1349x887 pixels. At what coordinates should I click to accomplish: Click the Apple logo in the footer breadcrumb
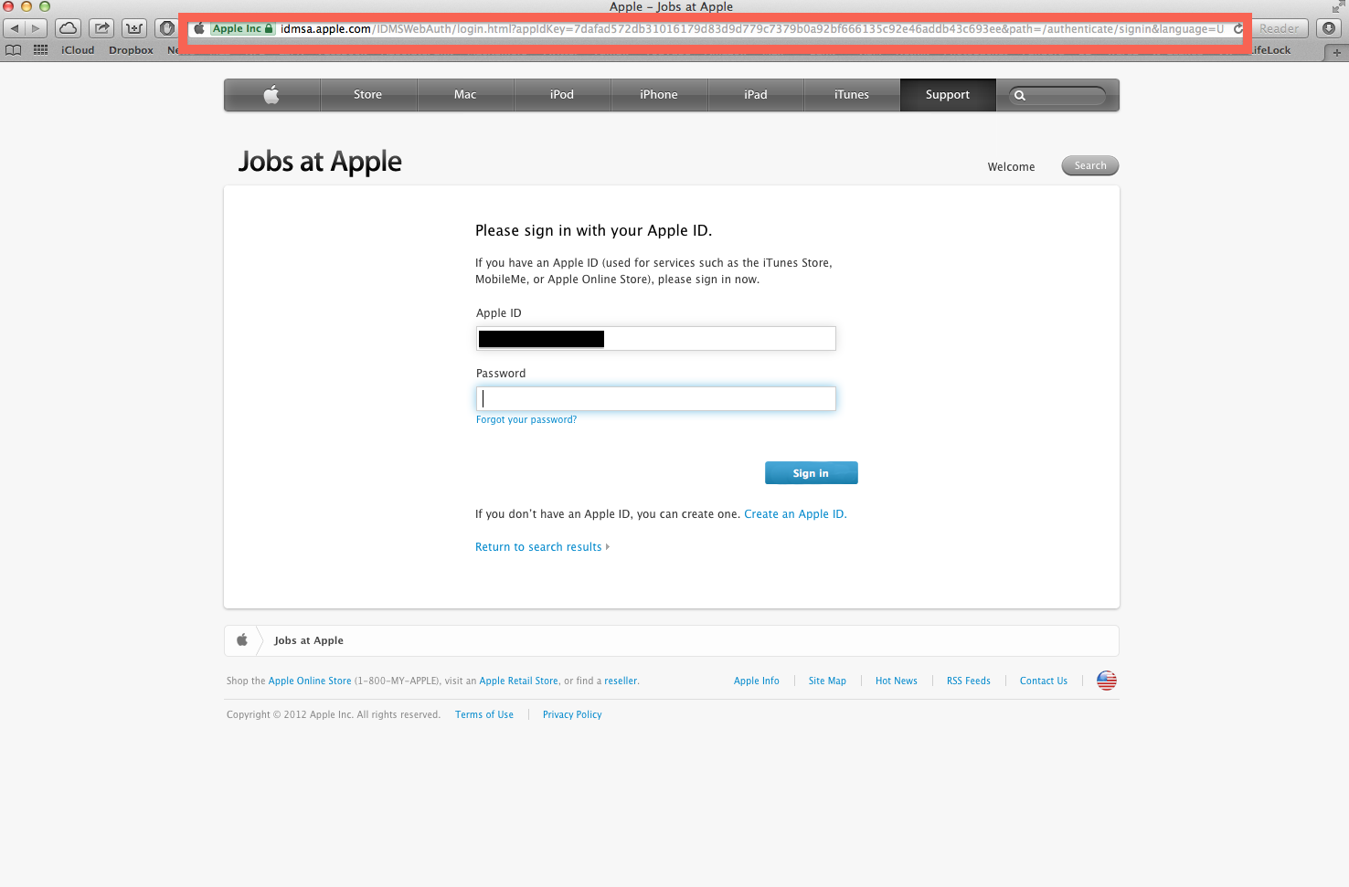tap(242, 640)
